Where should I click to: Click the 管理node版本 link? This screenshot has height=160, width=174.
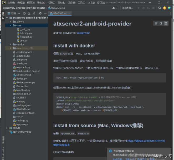tap(62, 145)
